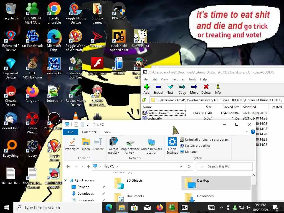
Task: Click the 7-Zip Test button
Action: (170, 89)
